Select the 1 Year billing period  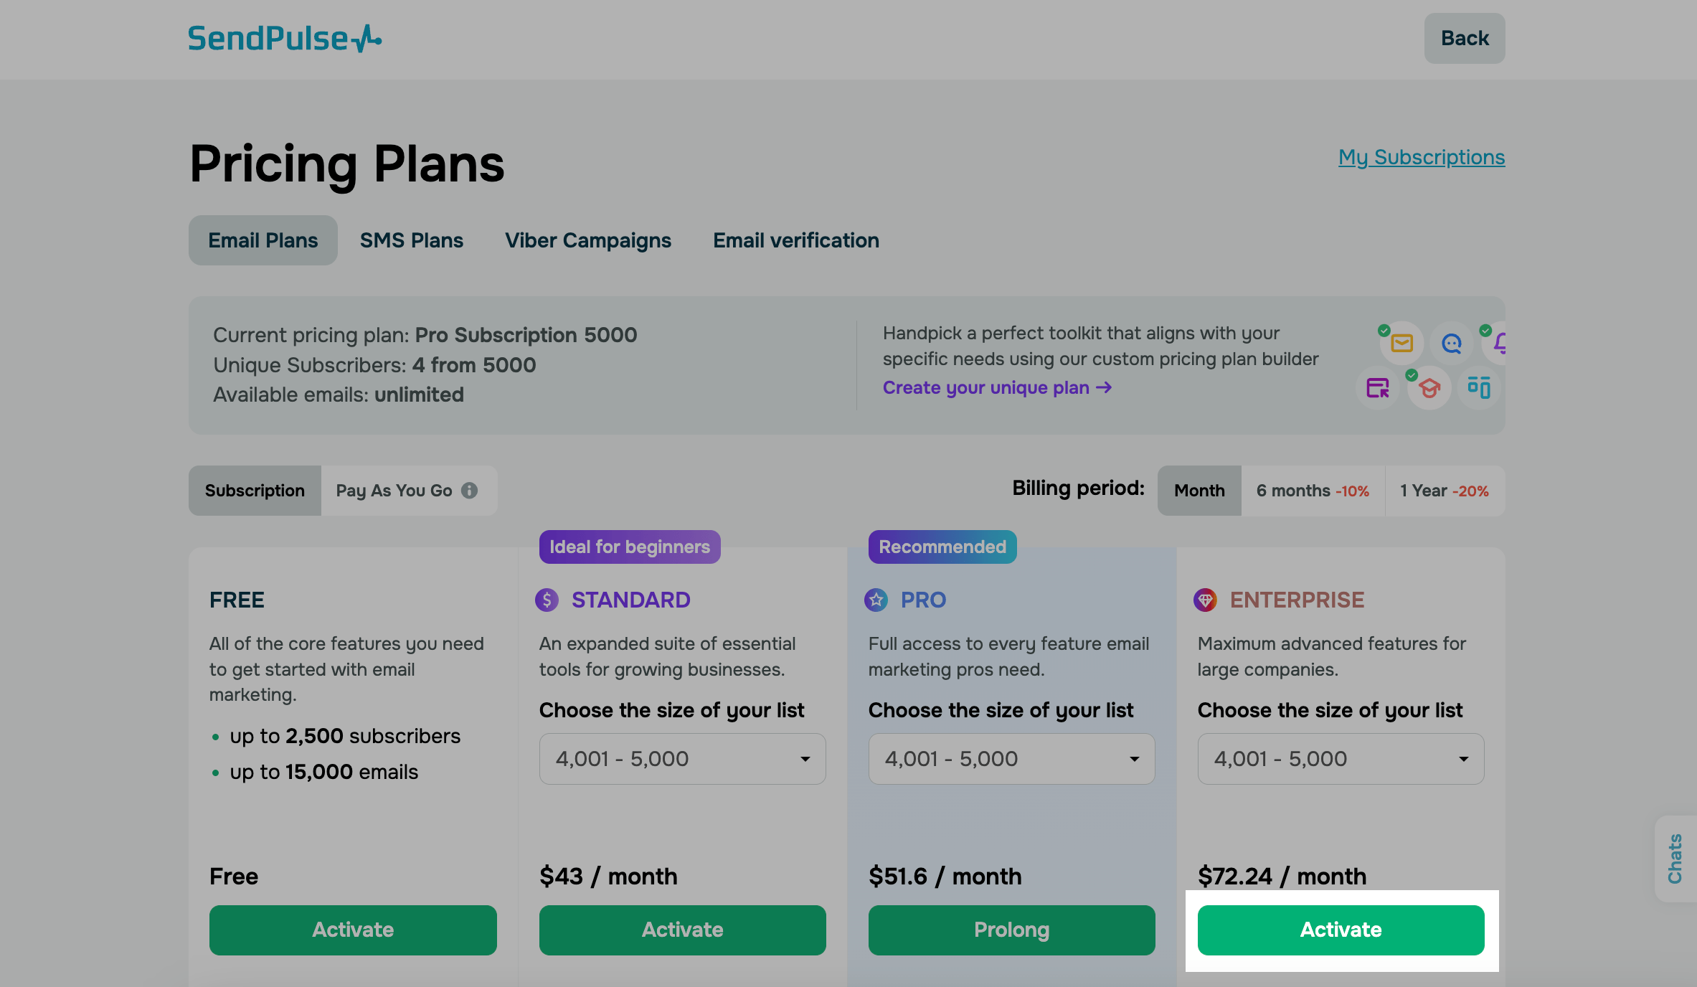coord(1444,491)
